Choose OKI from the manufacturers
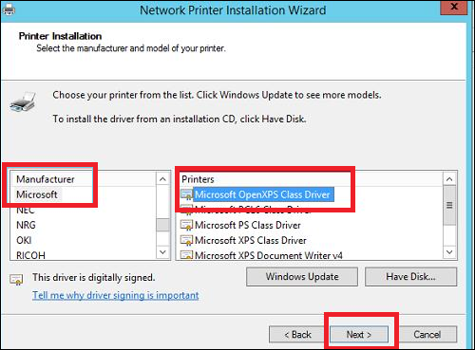The height and width of the screenshot is (350, 475). coord(24,240)
